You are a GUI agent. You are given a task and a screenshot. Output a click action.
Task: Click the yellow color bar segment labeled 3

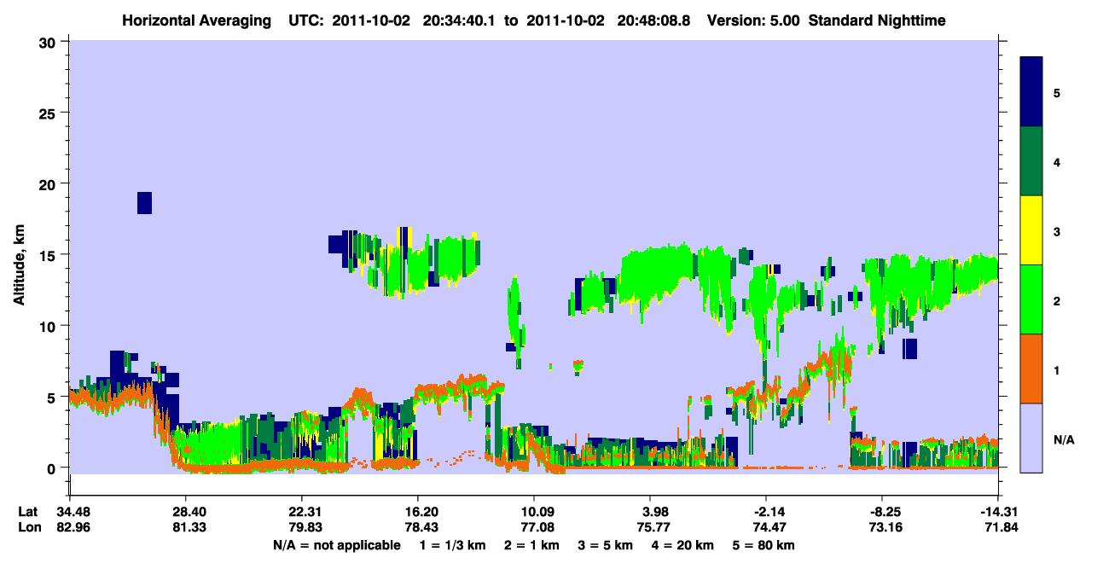click(x=1031, y=230)
